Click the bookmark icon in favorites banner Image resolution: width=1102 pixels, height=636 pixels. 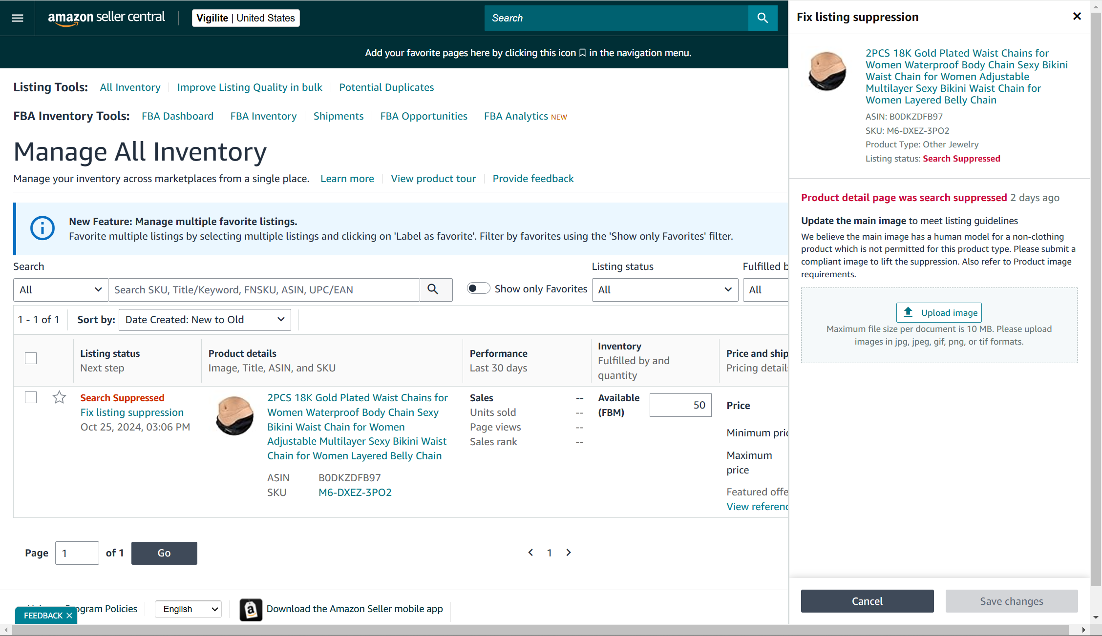click(x=582, y=53)
